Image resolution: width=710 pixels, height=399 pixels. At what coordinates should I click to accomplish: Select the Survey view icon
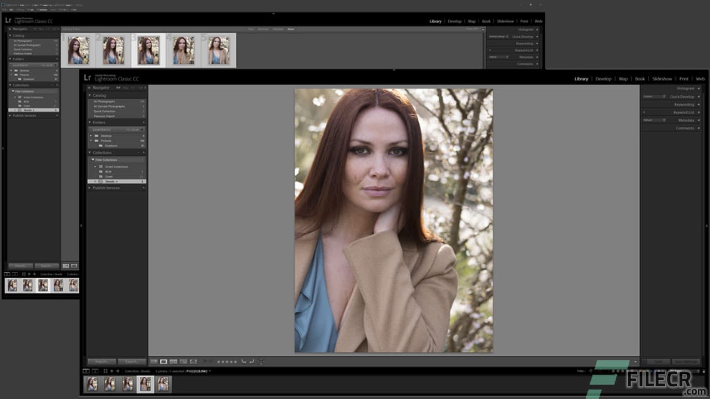183,361
